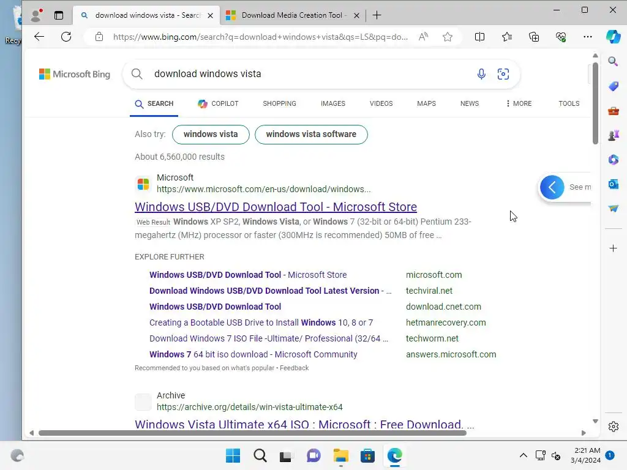Open the Edge profile icon
Image resolution: width=627 pixels, height=470 pixels.
click(36, 15)
